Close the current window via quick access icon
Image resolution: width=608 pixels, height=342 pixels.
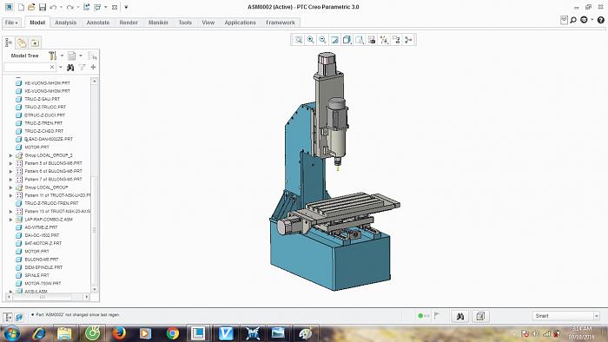pyautogui.click(x=115, y=7)
